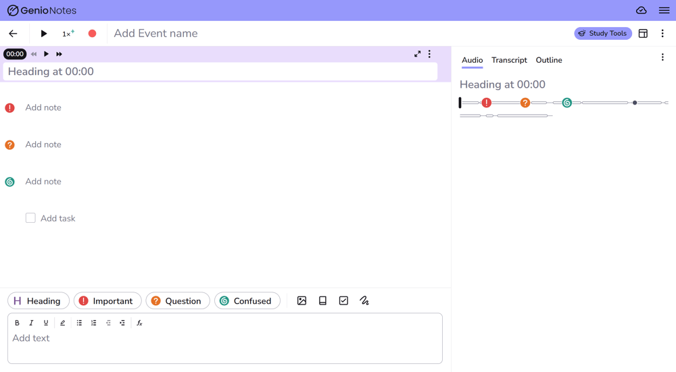676x372 pixels.
Task: Click the orange Question marker beside second note
Action: click(x=9, y=144)
